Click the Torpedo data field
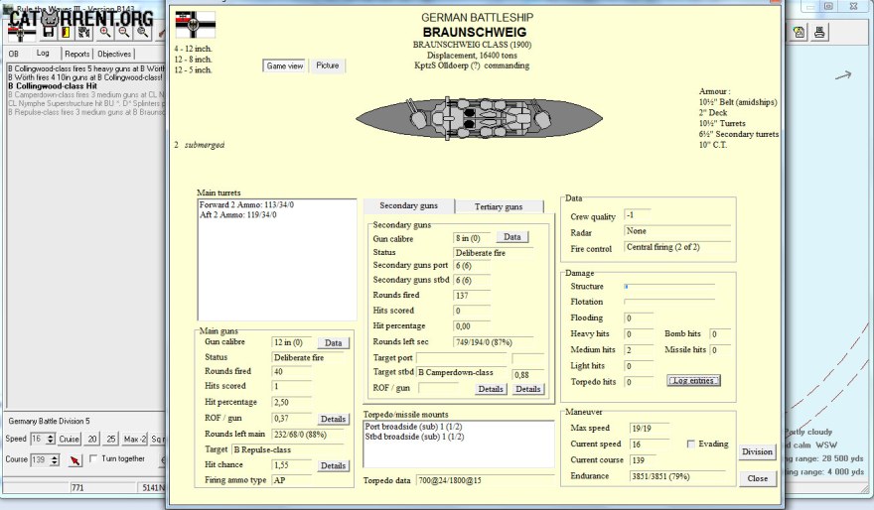This screenshot has width=874, height=510. [484, 480]
